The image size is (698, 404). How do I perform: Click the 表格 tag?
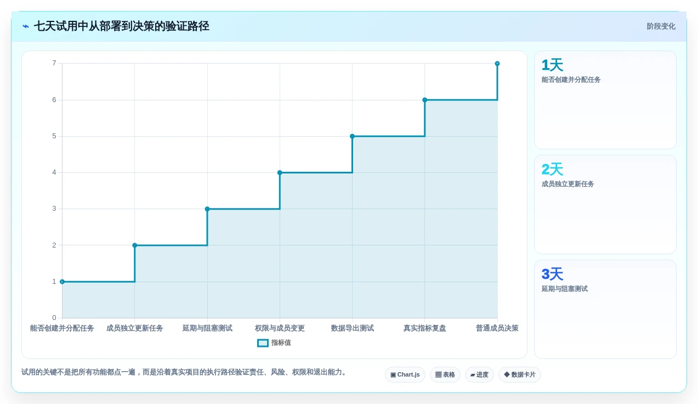pos(445,374)
